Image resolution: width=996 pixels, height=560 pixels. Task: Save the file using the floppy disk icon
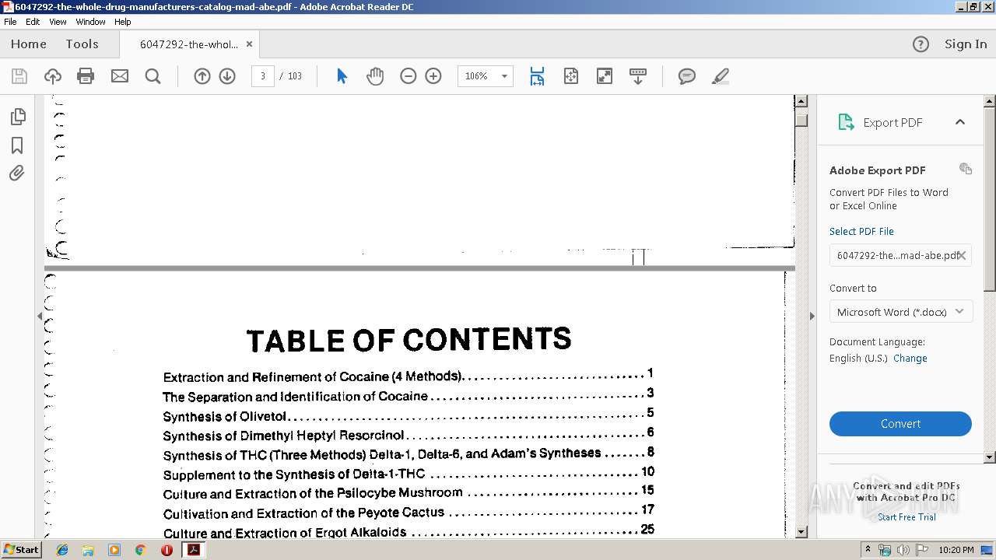pos(19,76)
